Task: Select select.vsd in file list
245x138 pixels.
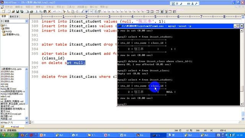Action: tap(5, 96)
